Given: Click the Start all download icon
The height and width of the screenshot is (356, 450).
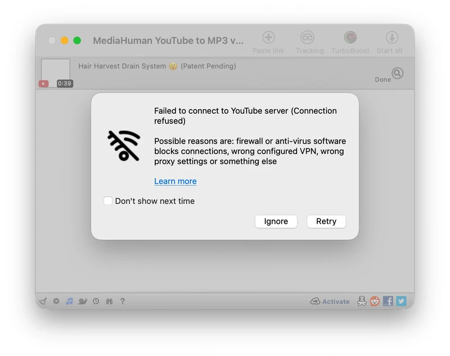Looking at the screenshot, I should pos(391,37).
